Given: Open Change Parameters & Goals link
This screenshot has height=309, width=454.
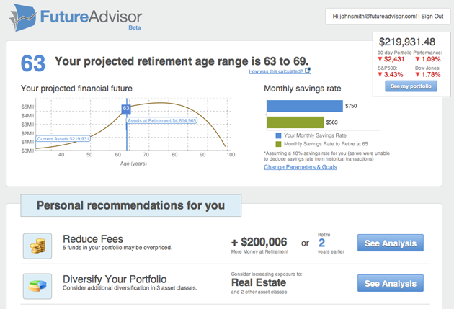Looking at the screenshot, I should 301,167.
